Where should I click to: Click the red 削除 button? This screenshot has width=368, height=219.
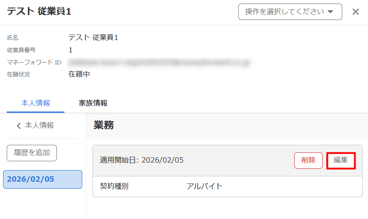308,160
